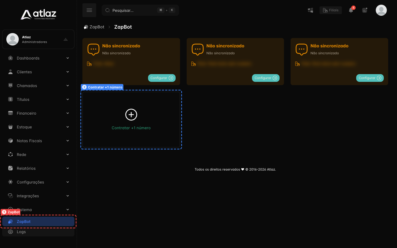The width and height of the screenshot is (397, 248).
Task: Click the Rede menu label
Action: click(22, 155)
